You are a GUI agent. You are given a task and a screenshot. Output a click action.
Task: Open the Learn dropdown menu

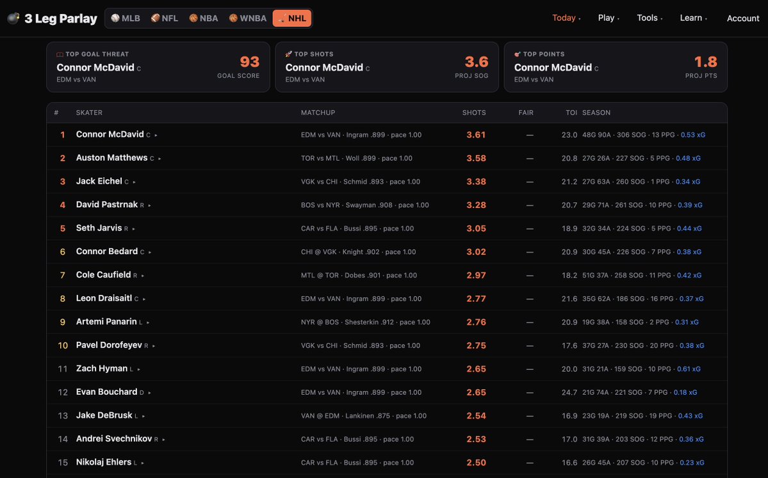click(x=694, y=18)
